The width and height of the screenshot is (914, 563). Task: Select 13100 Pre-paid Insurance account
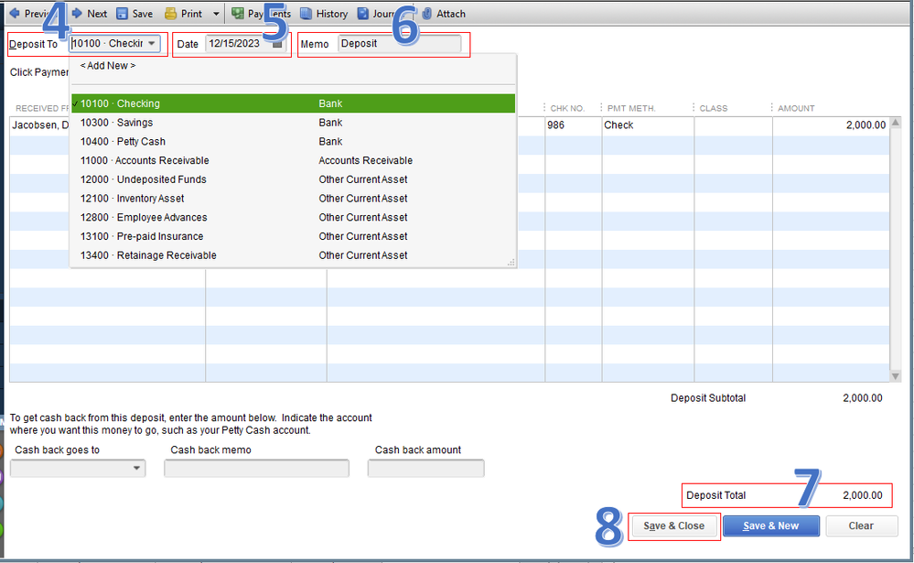tap(293, 236)
